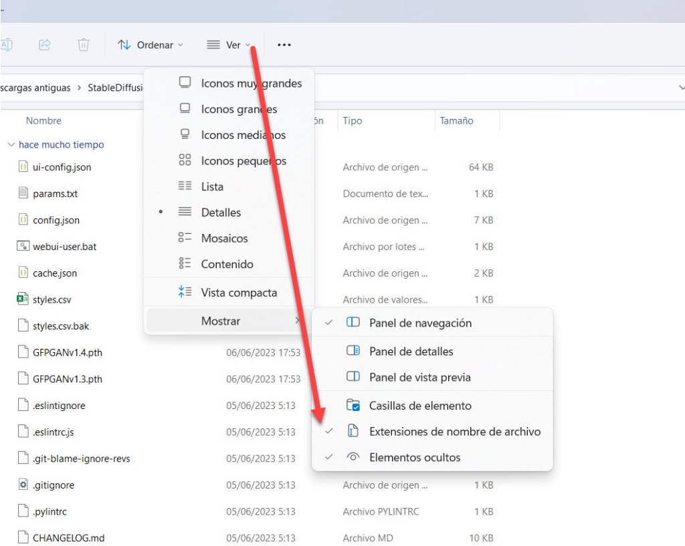This screenshot has height=546, width=685.
Task: Click the styles.csv Excel file icon
Action: coord(23,299)
